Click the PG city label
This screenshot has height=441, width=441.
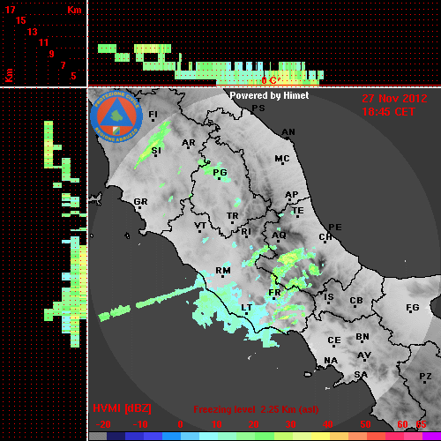pyautogui.click(x=220, y=173)
